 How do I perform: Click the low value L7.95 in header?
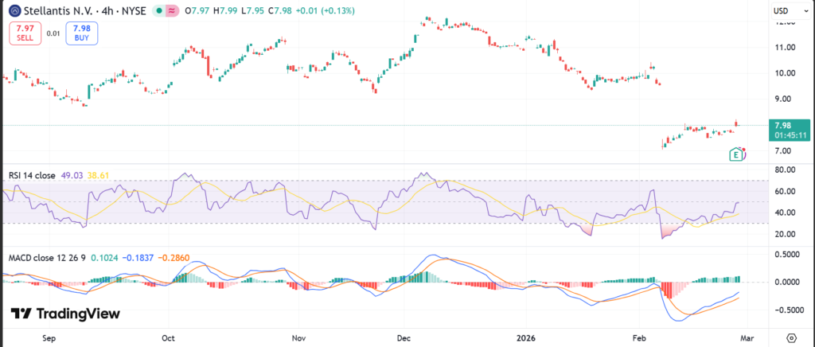[253, 10]
